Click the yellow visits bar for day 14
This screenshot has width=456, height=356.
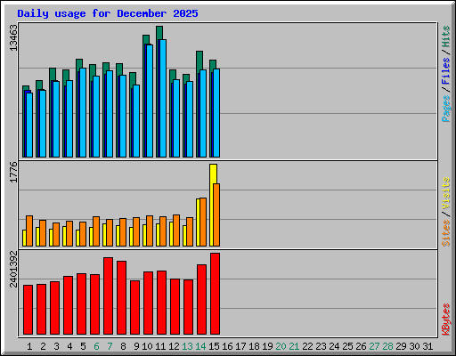pyautogui.click(x=198, y=222)
